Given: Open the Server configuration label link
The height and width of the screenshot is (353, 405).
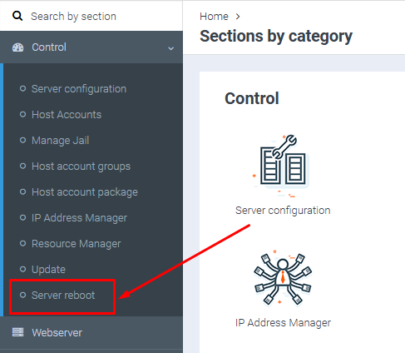Looking at the screenshot, I should tap(283, 211).
